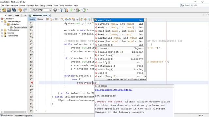Image resolution: width=209 pixels, height=117 pixels.
Task: Click the globe browser icon in toolbar
Action: pos(55,10)
